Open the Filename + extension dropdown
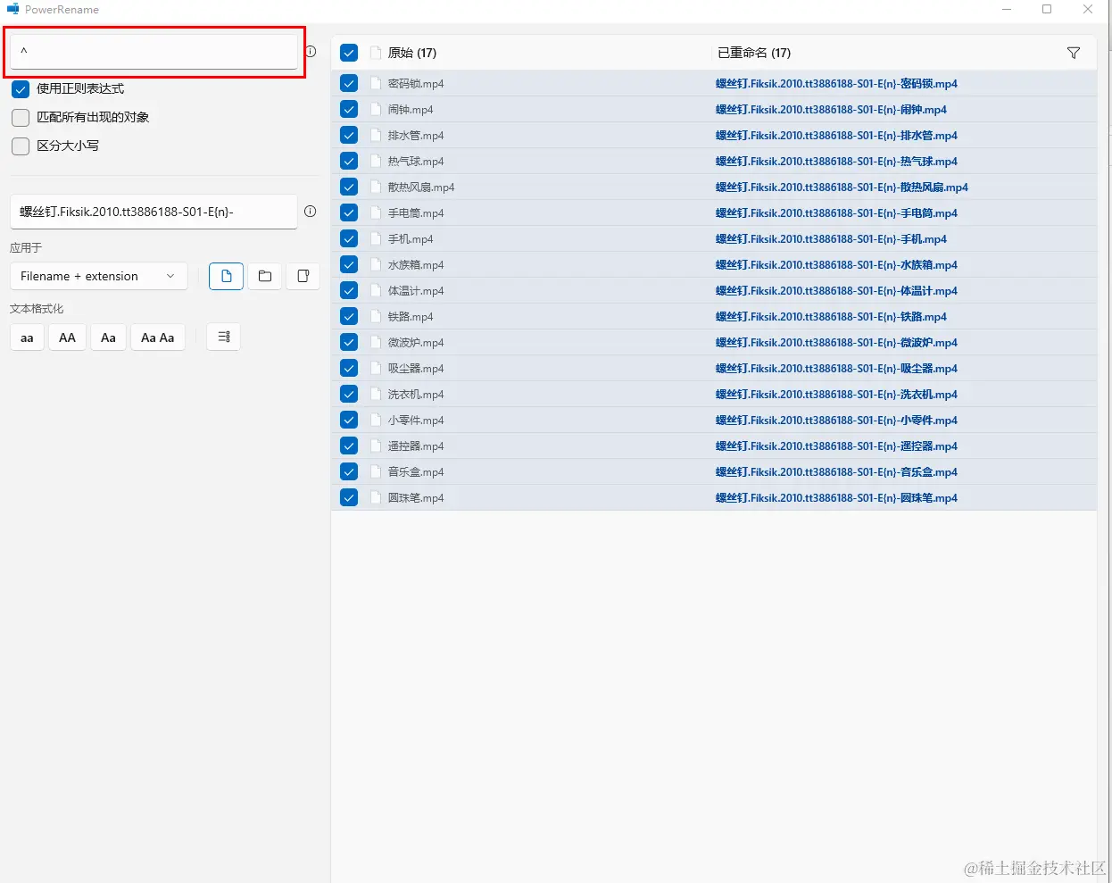Image resolution: width=1112 pixels, height=883 pixels. tap(98, 276)
